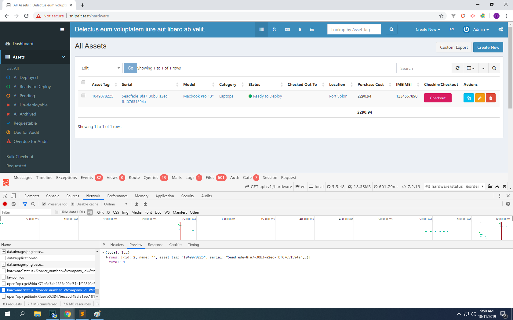
Task: Open DevTools settings gear in Network panel
Action: 508,204
